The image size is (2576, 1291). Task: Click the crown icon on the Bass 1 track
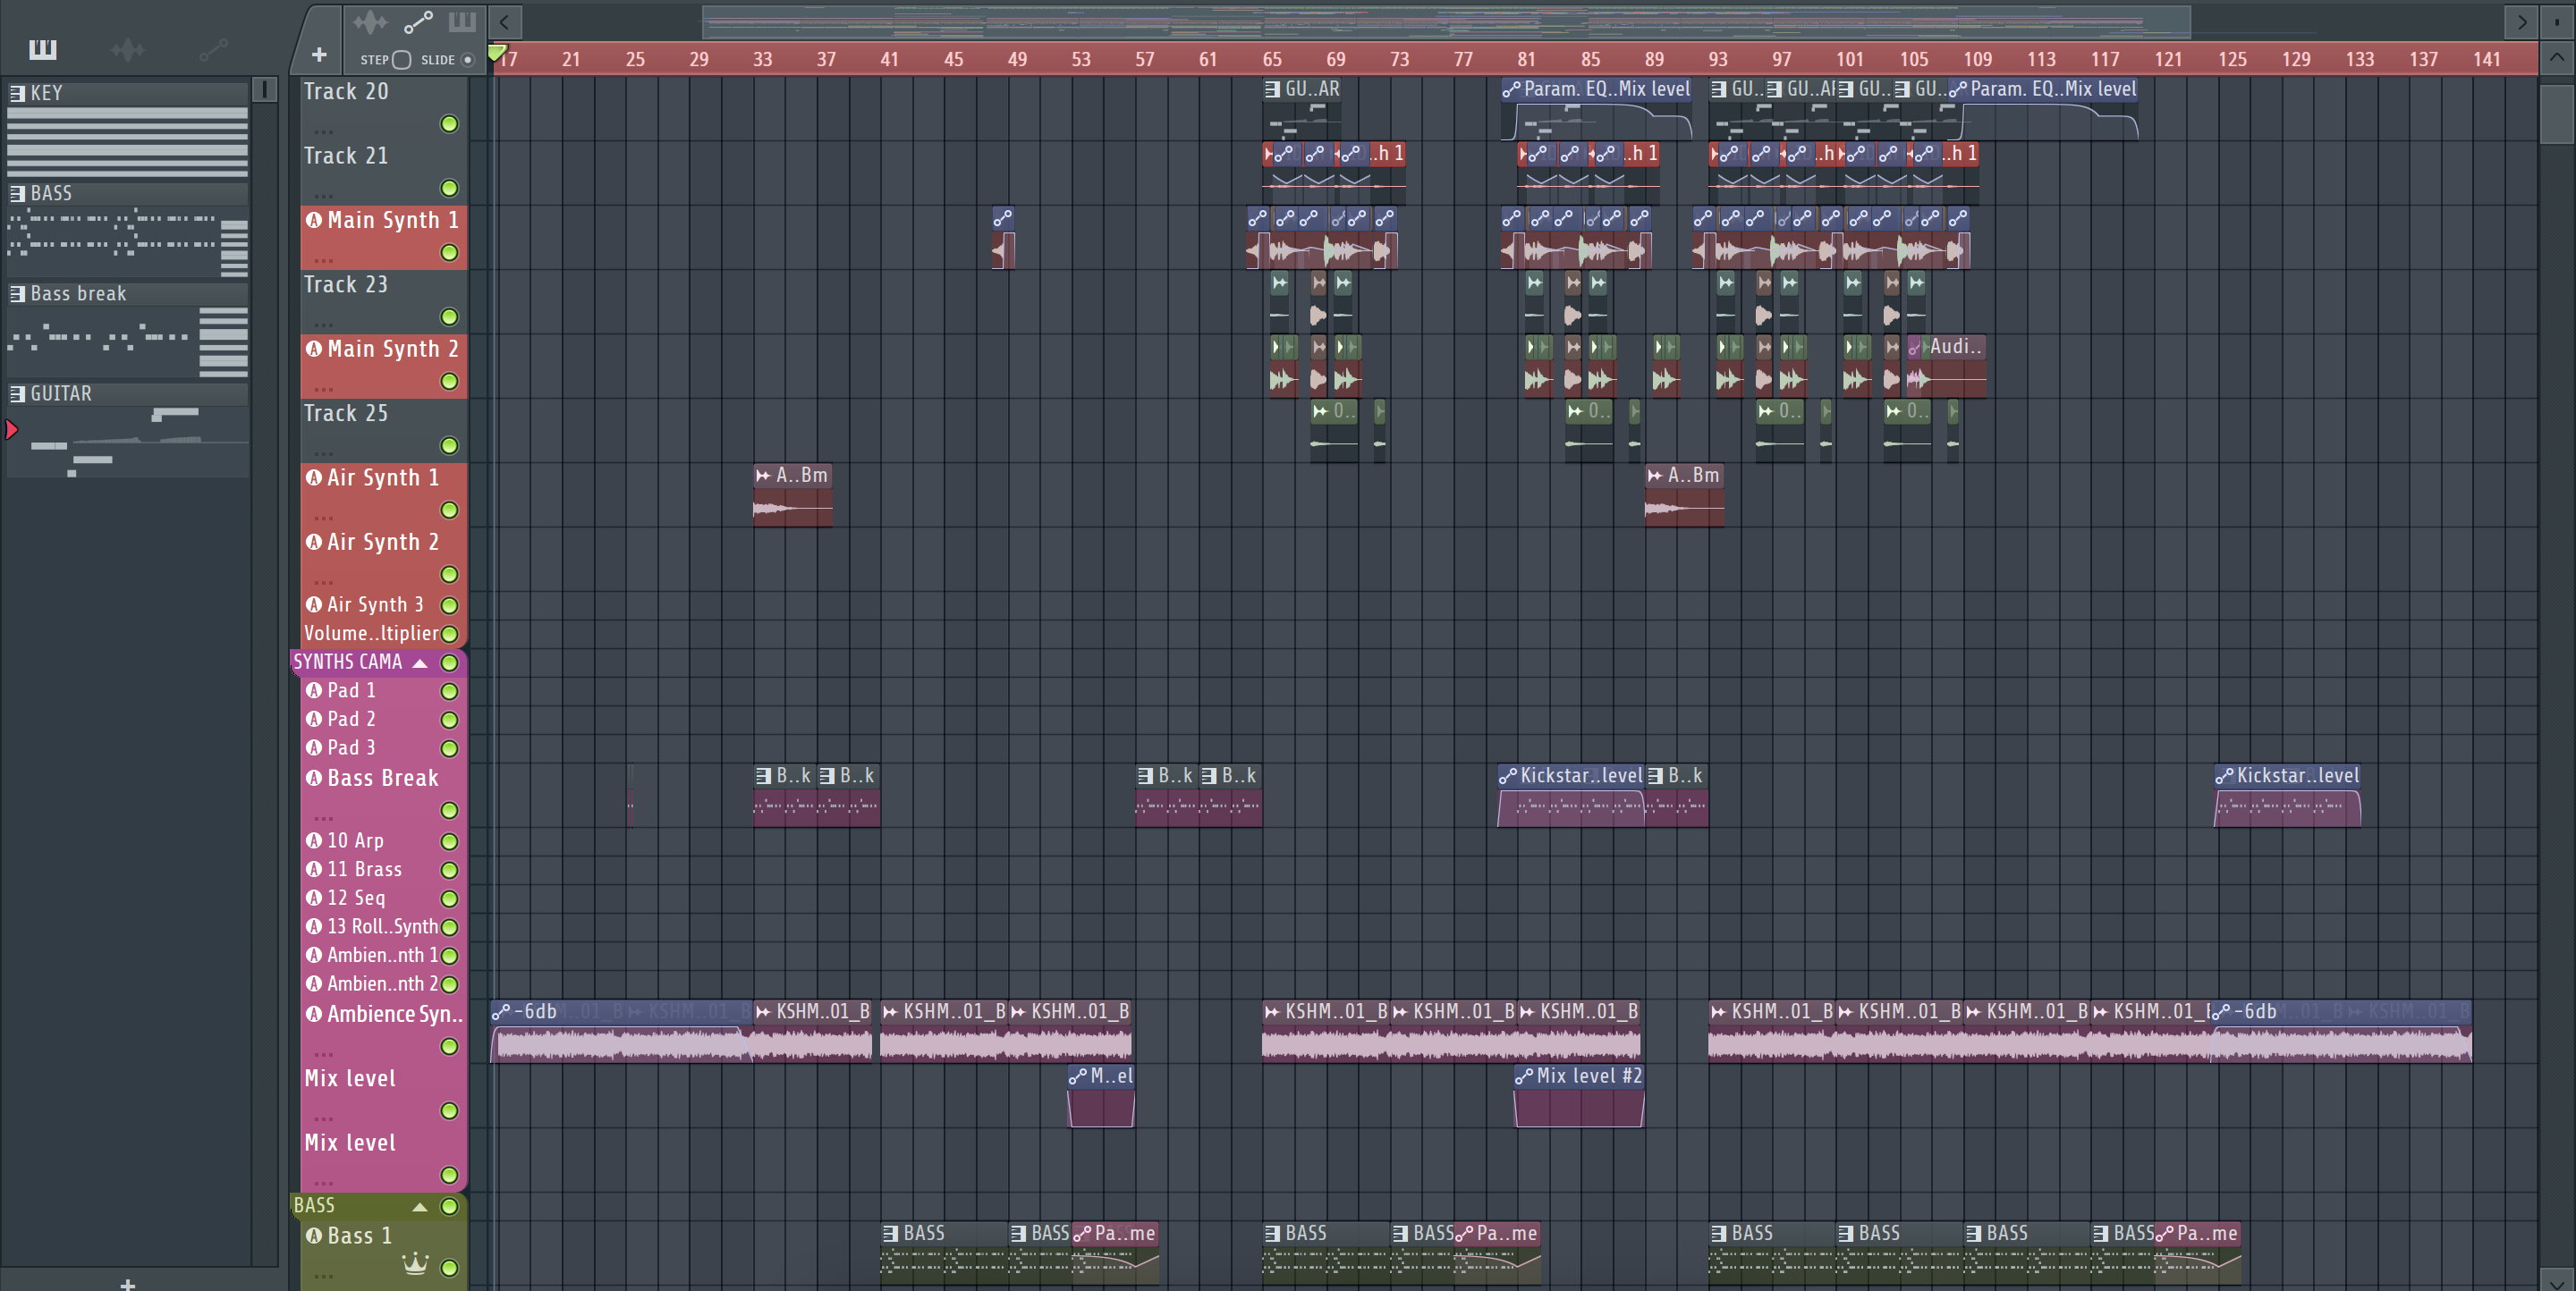click(x=415, y=1264)
